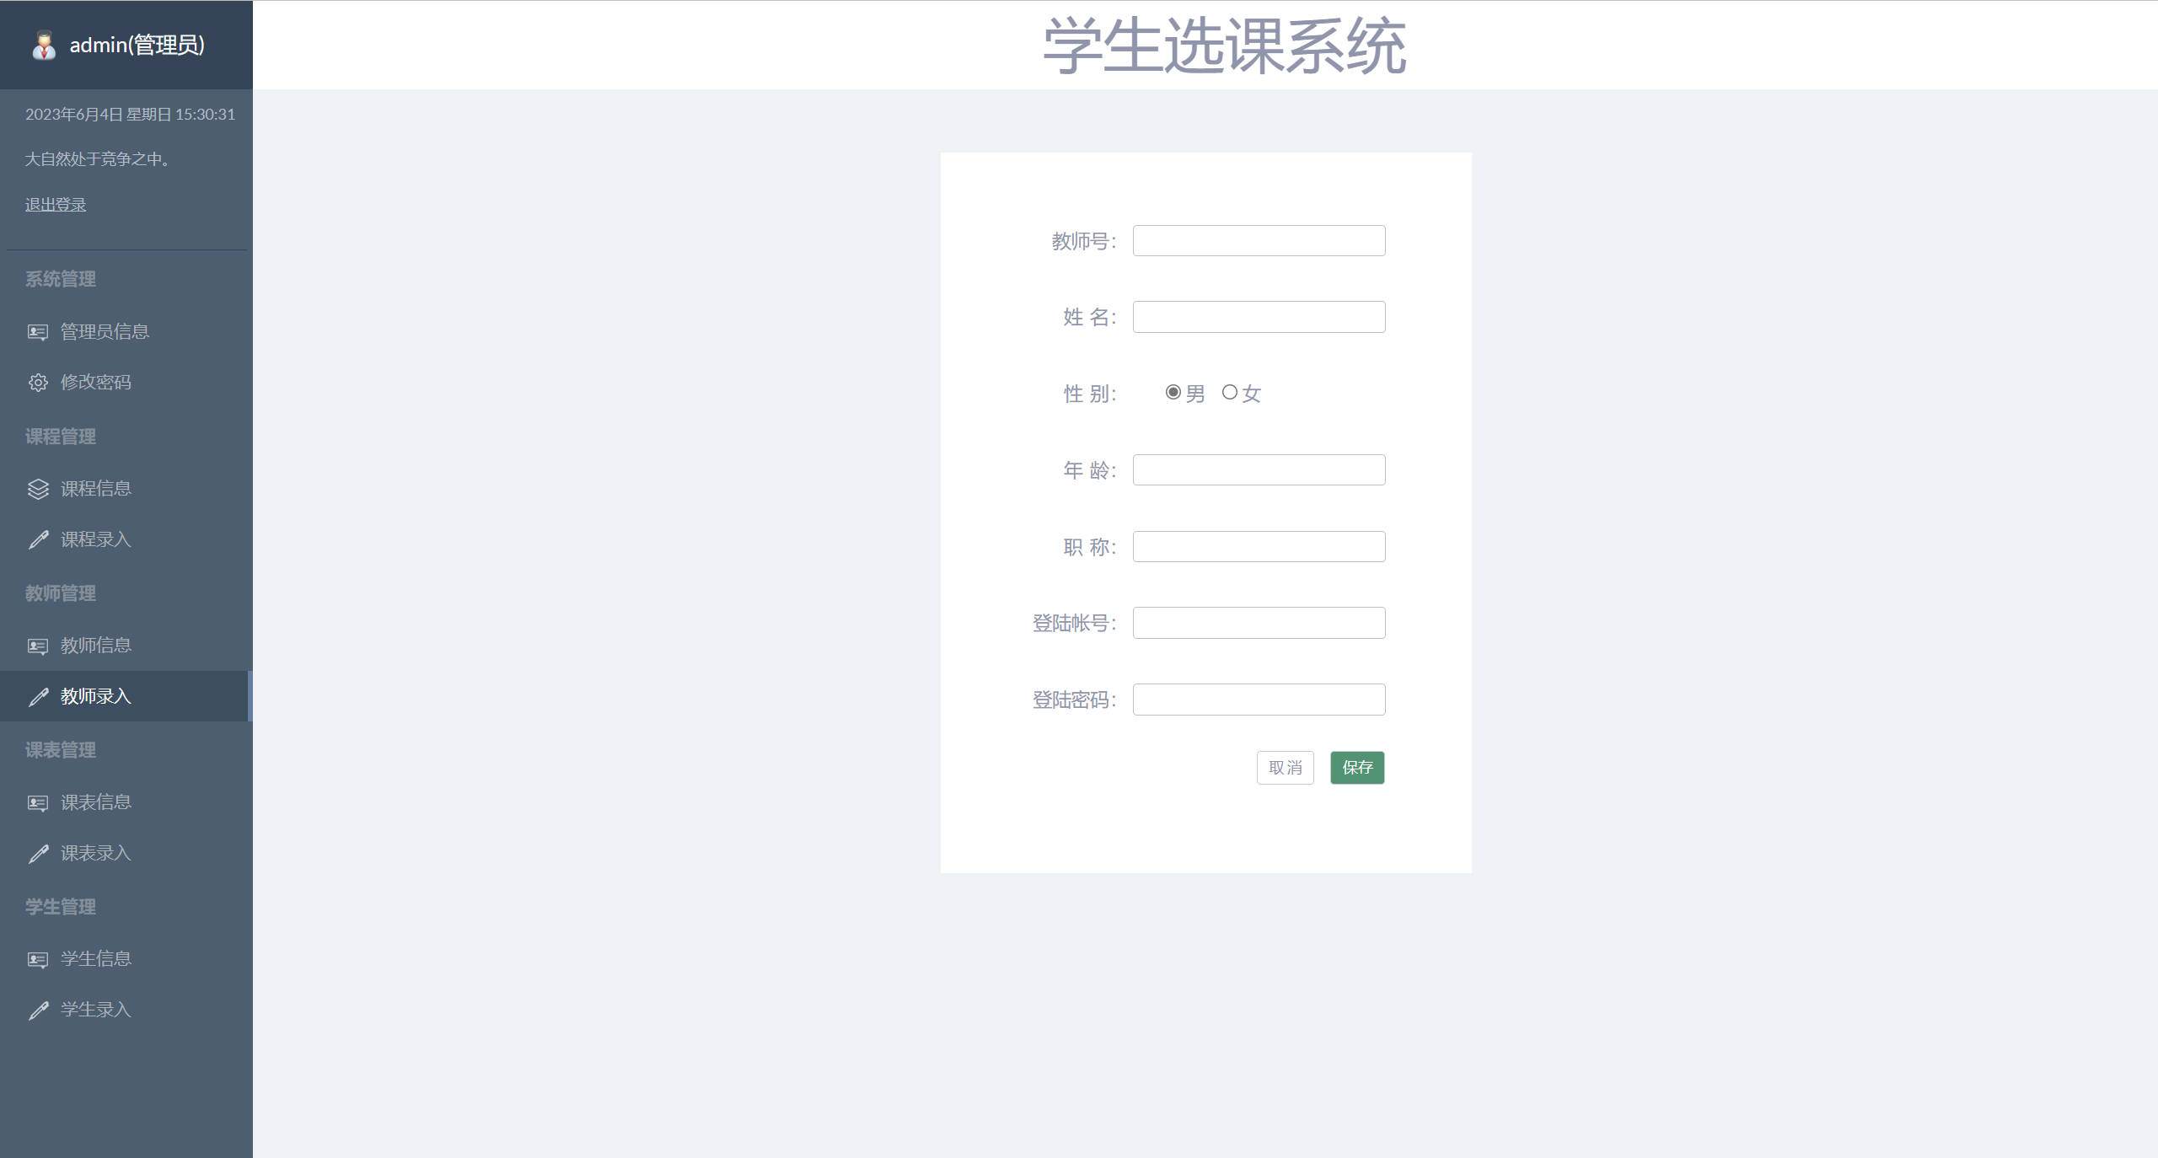Select the 课表信息 card icon
This screenshot has height=1158, width=2158.
click(x=37, y=802)
